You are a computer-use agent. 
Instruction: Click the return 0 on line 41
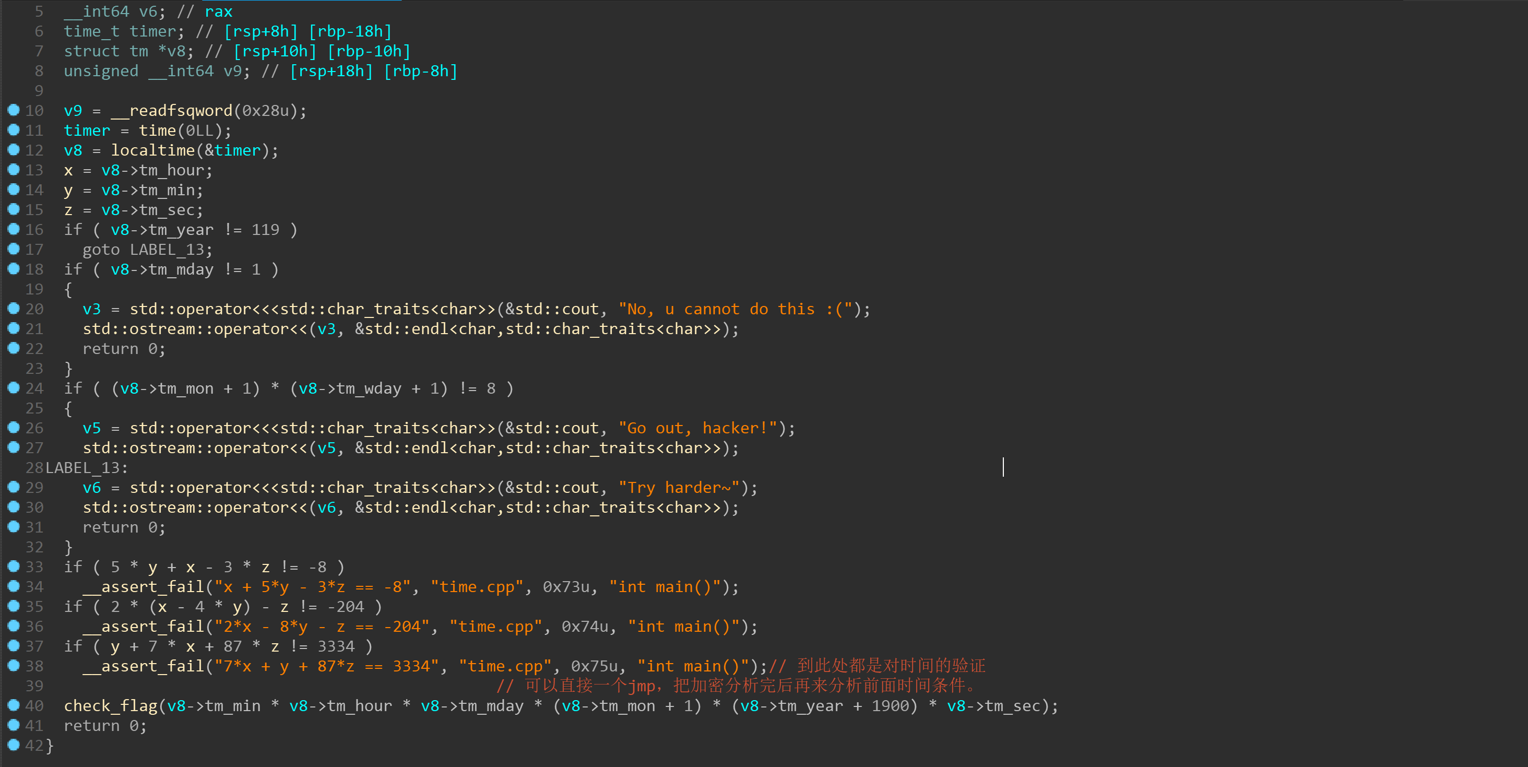[105, 726]
